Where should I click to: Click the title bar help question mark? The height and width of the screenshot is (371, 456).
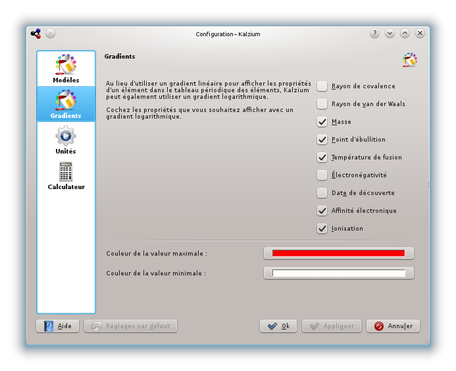[374, 33]
